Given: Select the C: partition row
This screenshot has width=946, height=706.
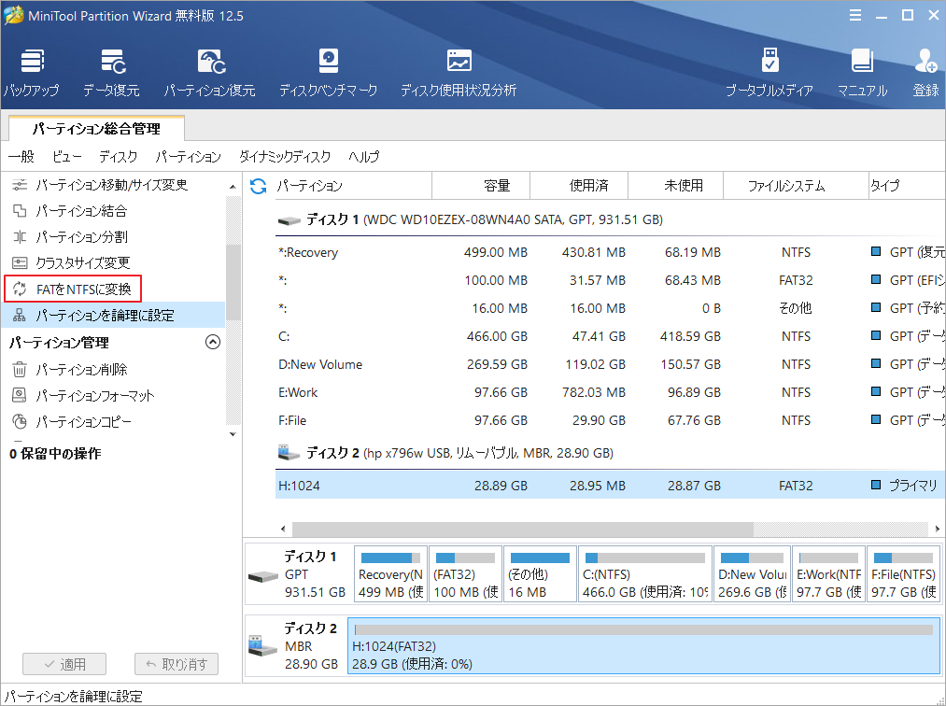Looking at the screenshot, I should (x=610, y=336).
